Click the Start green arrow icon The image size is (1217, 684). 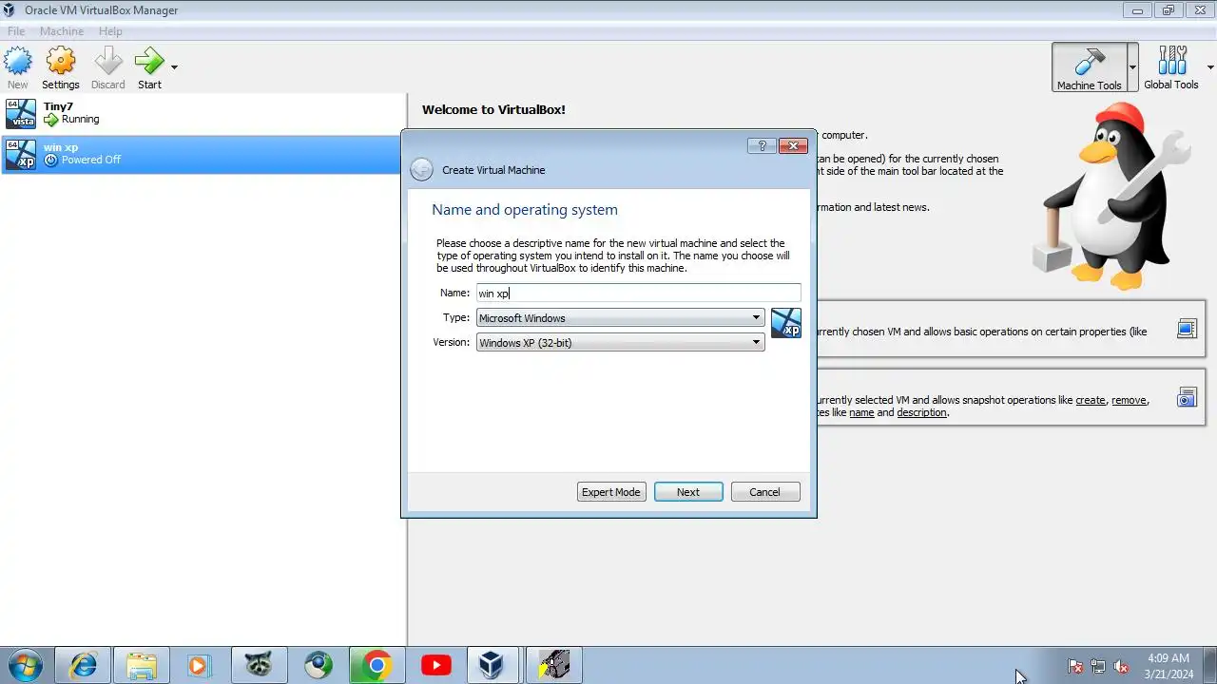(x=149, y=62)
